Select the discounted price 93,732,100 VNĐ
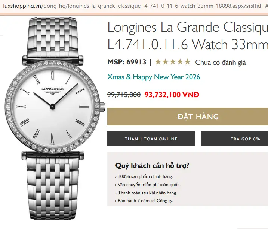 tap(172, 95)
